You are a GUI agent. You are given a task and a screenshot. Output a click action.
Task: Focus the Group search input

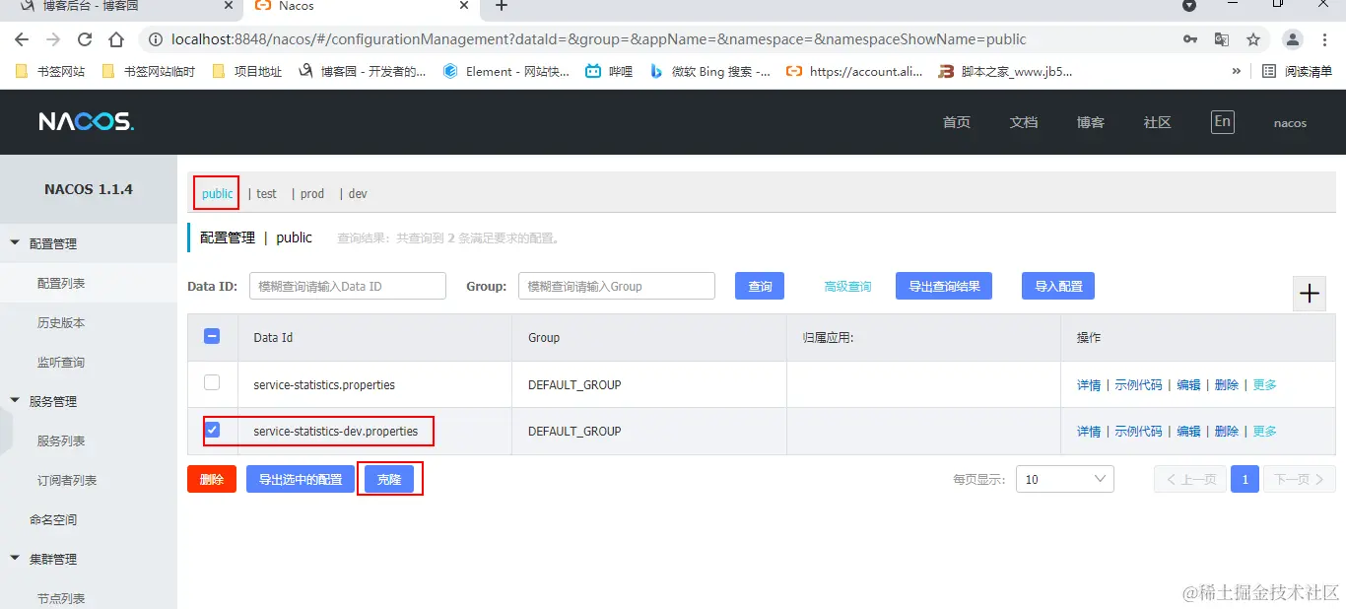click(x=617, y=286)
